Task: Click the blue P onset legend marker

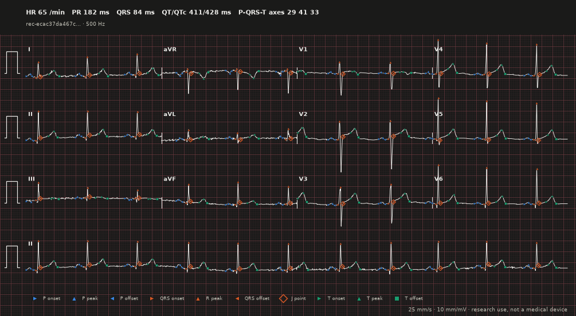Action: coord(35,298)
